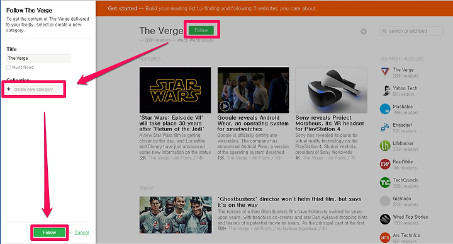Click the green Follow button beside The Verge title
453x244 pixels.
[201, 30]
